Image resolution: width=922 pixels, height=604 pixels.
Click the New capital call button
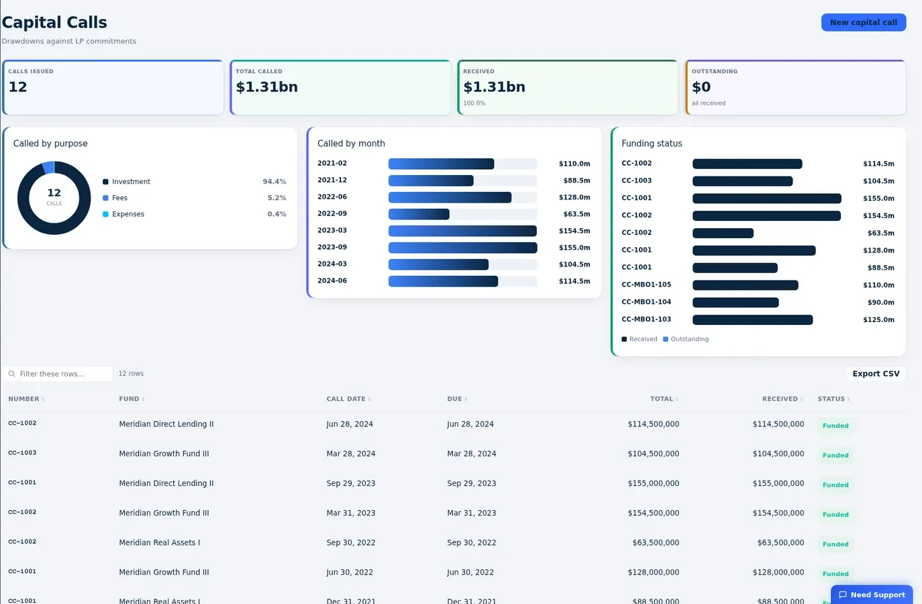click(864, 22)
